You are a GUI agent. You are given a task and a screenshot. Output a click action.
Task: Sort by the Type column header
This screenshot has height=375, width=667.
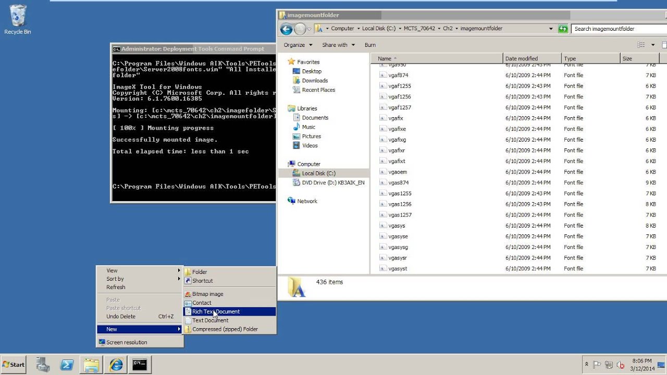coord(591,58)
